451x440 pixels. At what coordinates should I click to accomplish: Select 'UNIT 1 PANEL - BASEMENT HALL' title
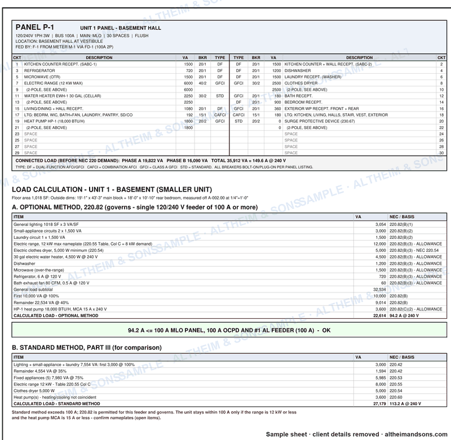click(121, 28)
